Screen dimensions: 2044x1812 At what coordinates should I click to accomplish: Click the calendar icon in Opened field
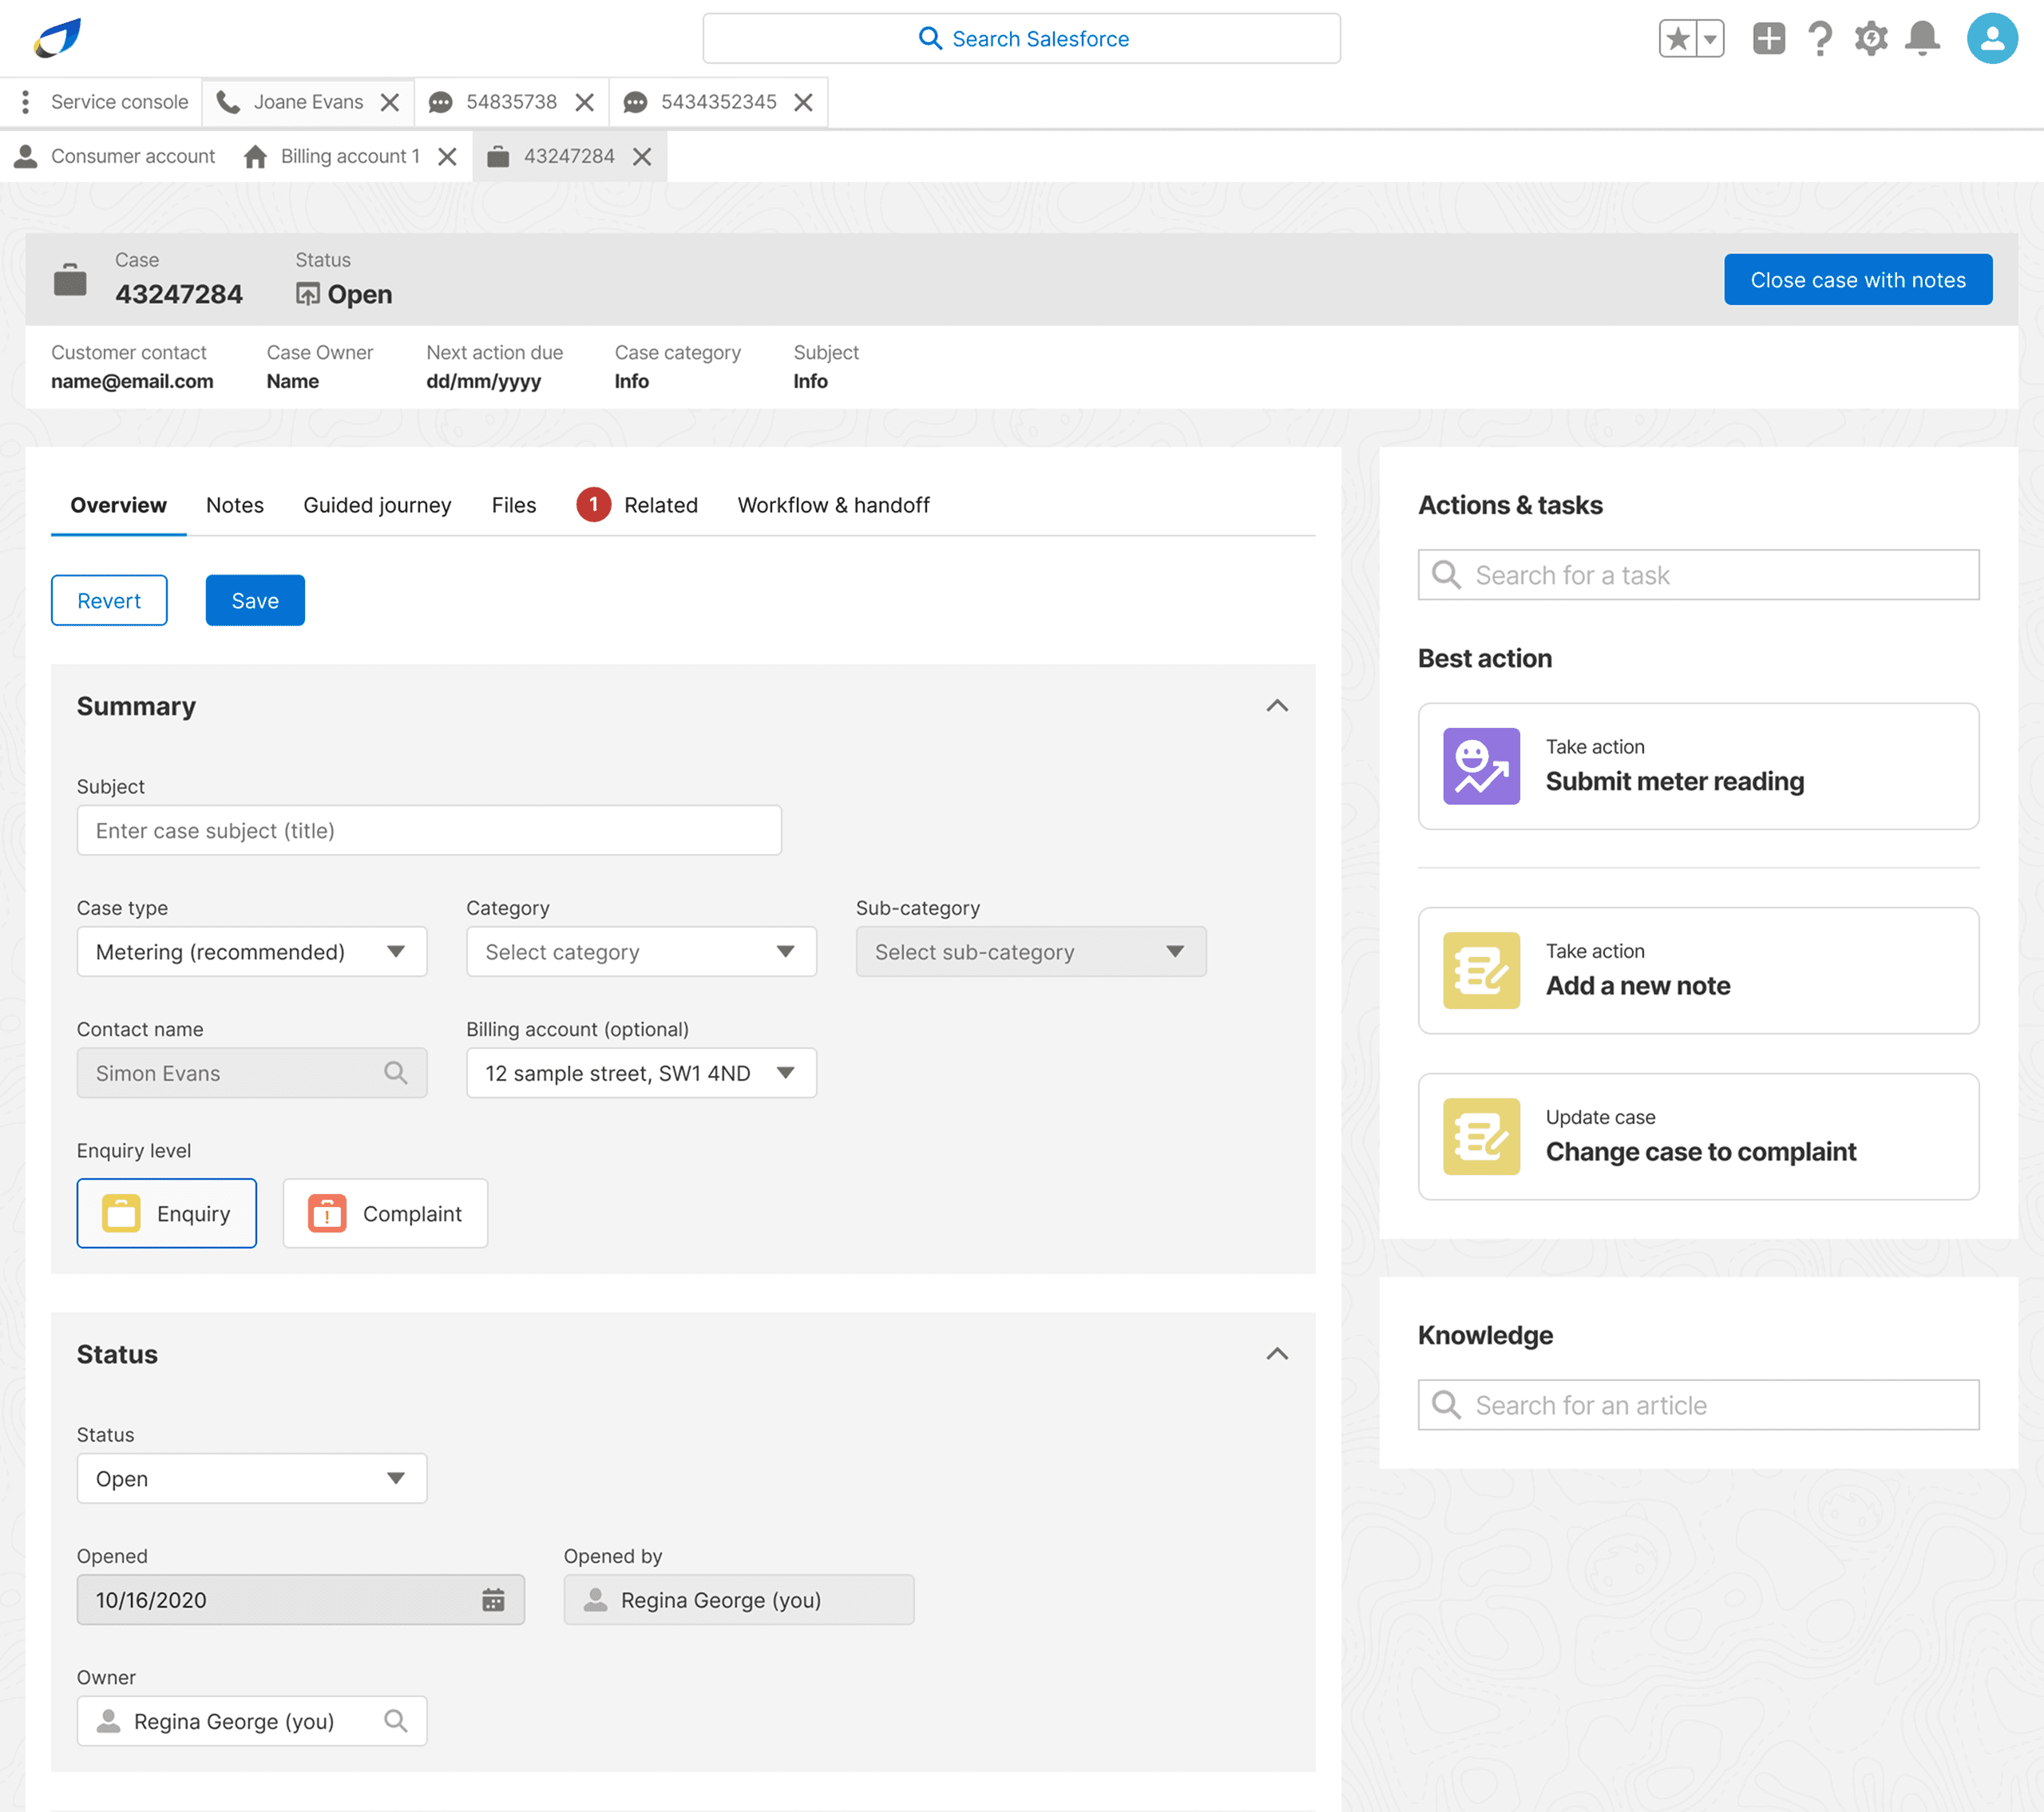point(493,1599)
